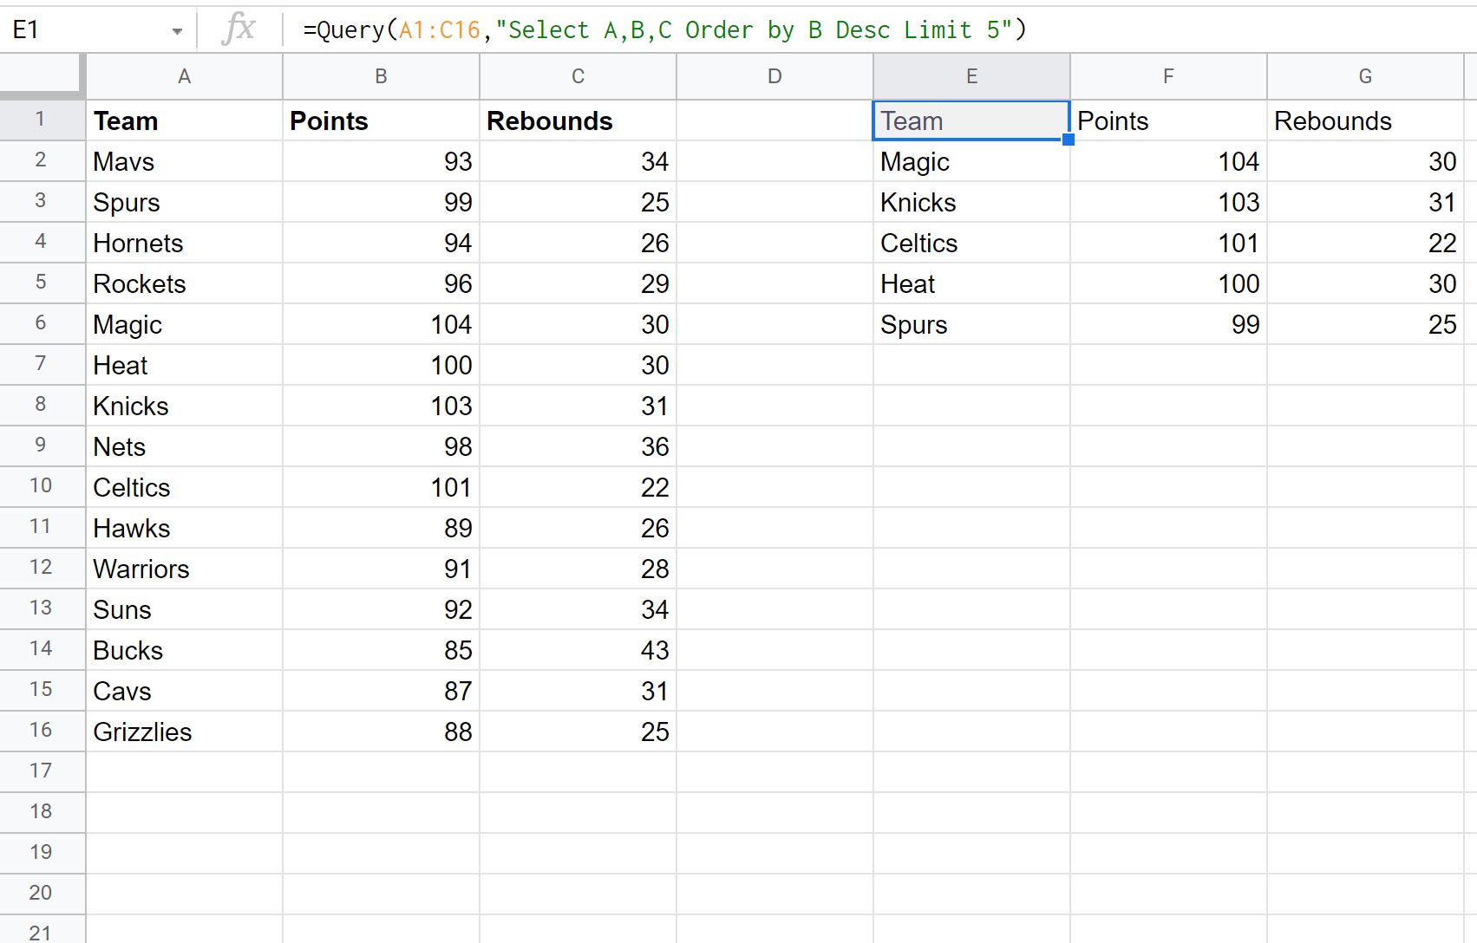This screenshot has height=943, width=1477.
Task: Click the Points value 94 for Hornets
Action: pos(382,243)
